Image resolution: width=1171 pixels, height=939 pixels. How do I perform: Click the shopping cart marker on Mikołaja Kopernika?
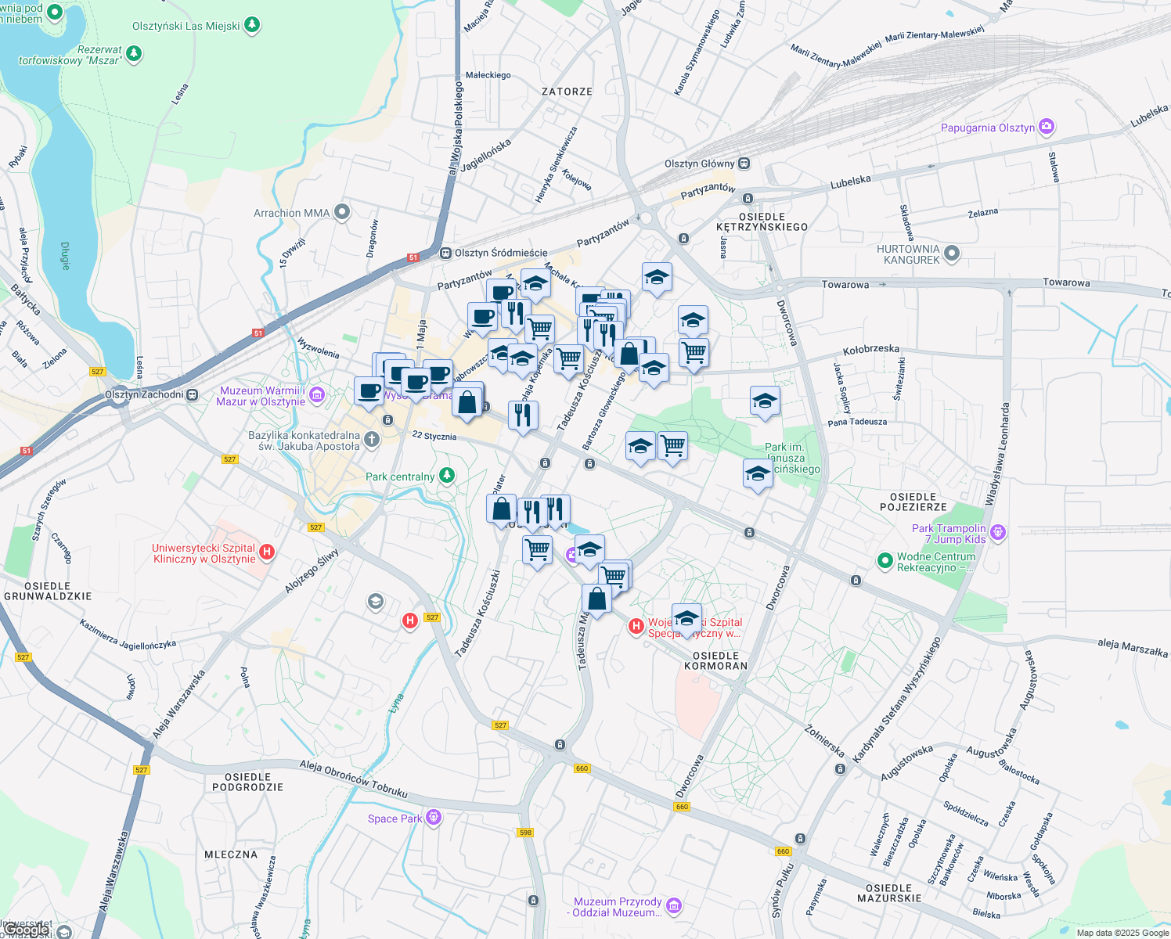coord(568,359)
